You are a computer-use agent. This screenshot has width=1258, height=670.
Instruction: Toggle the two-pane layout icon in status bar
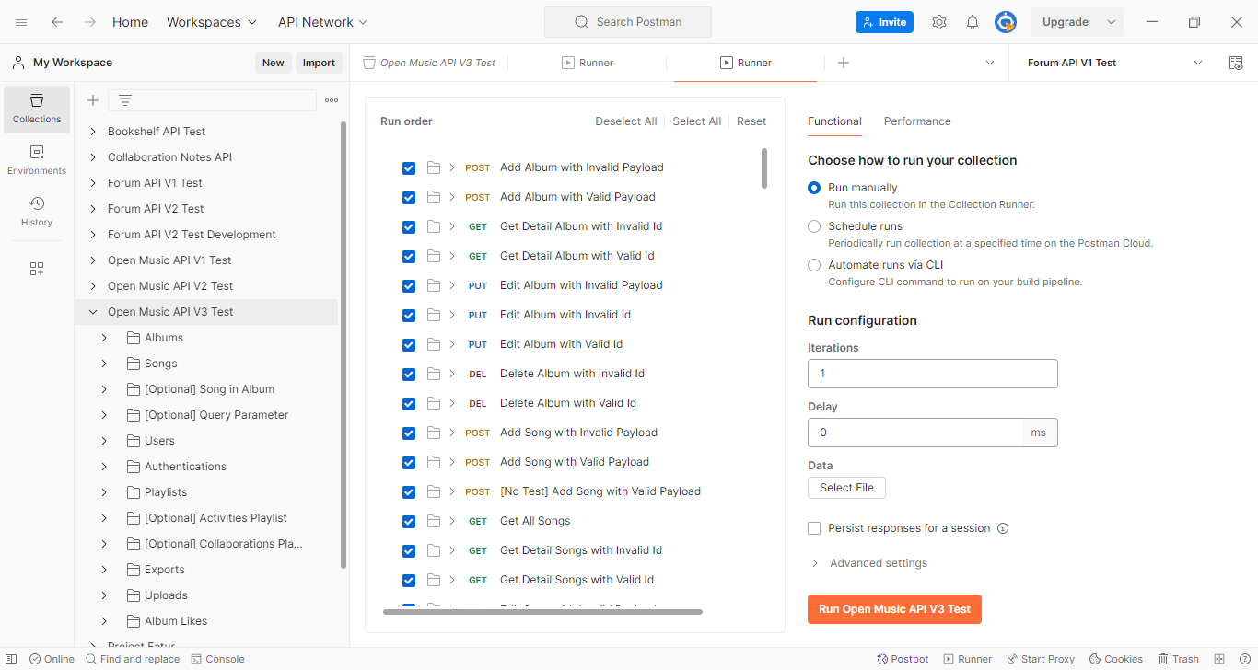coord(1219,659)
